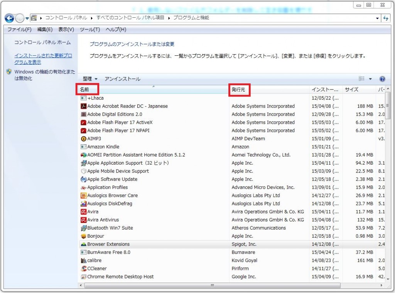The image size is (395, 293).
Task: Click the horizontal scrollbar right arrow
Action: [x=381, y=285]
